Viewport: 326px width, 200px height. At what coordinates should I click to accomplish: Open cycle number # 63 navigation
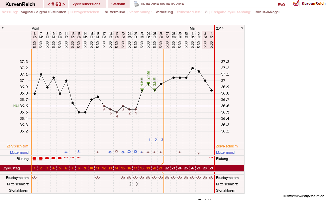coord(56,4)
